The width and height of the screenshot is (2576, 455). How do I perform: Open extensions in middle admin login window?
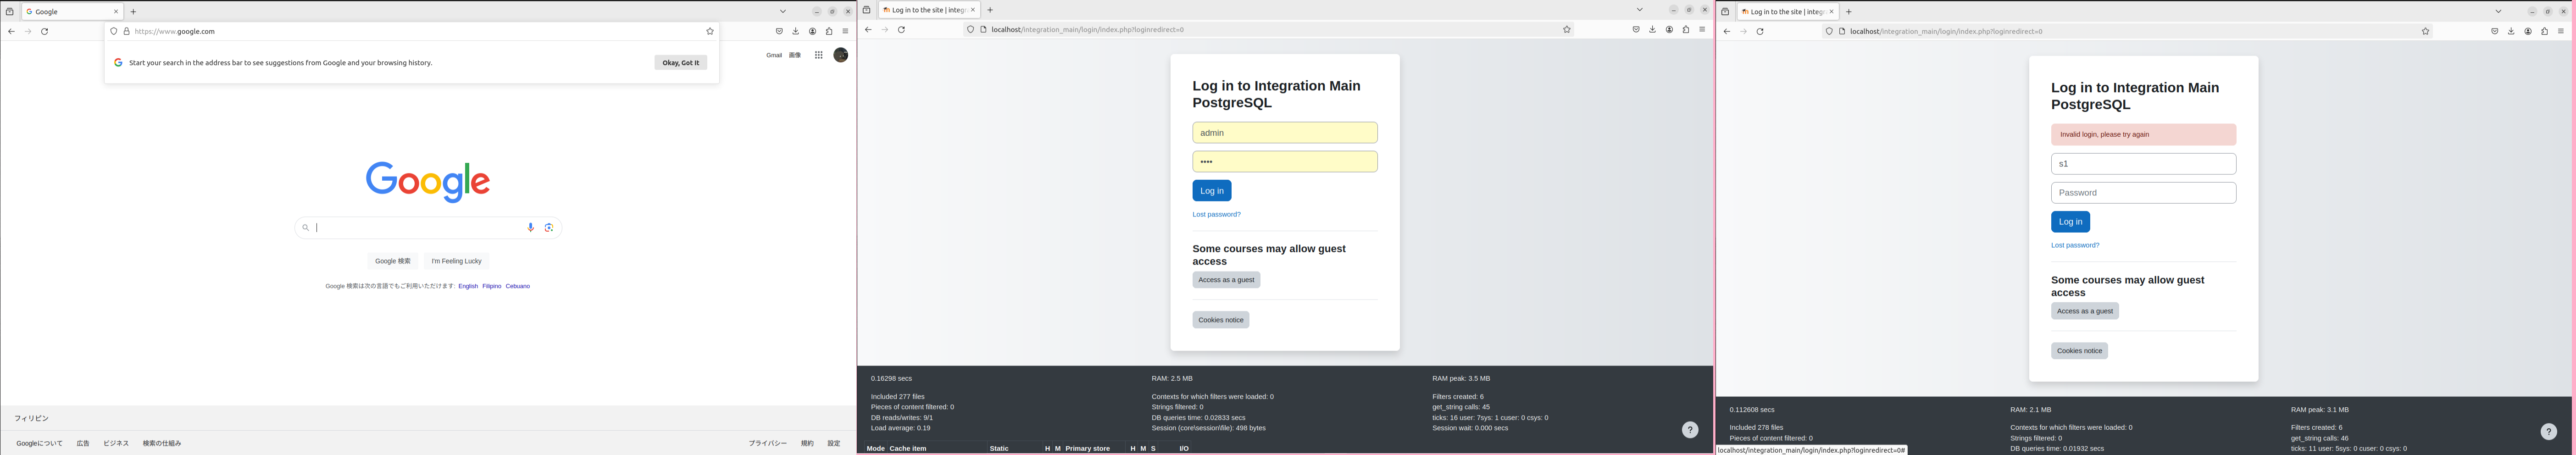point(1686,30)
